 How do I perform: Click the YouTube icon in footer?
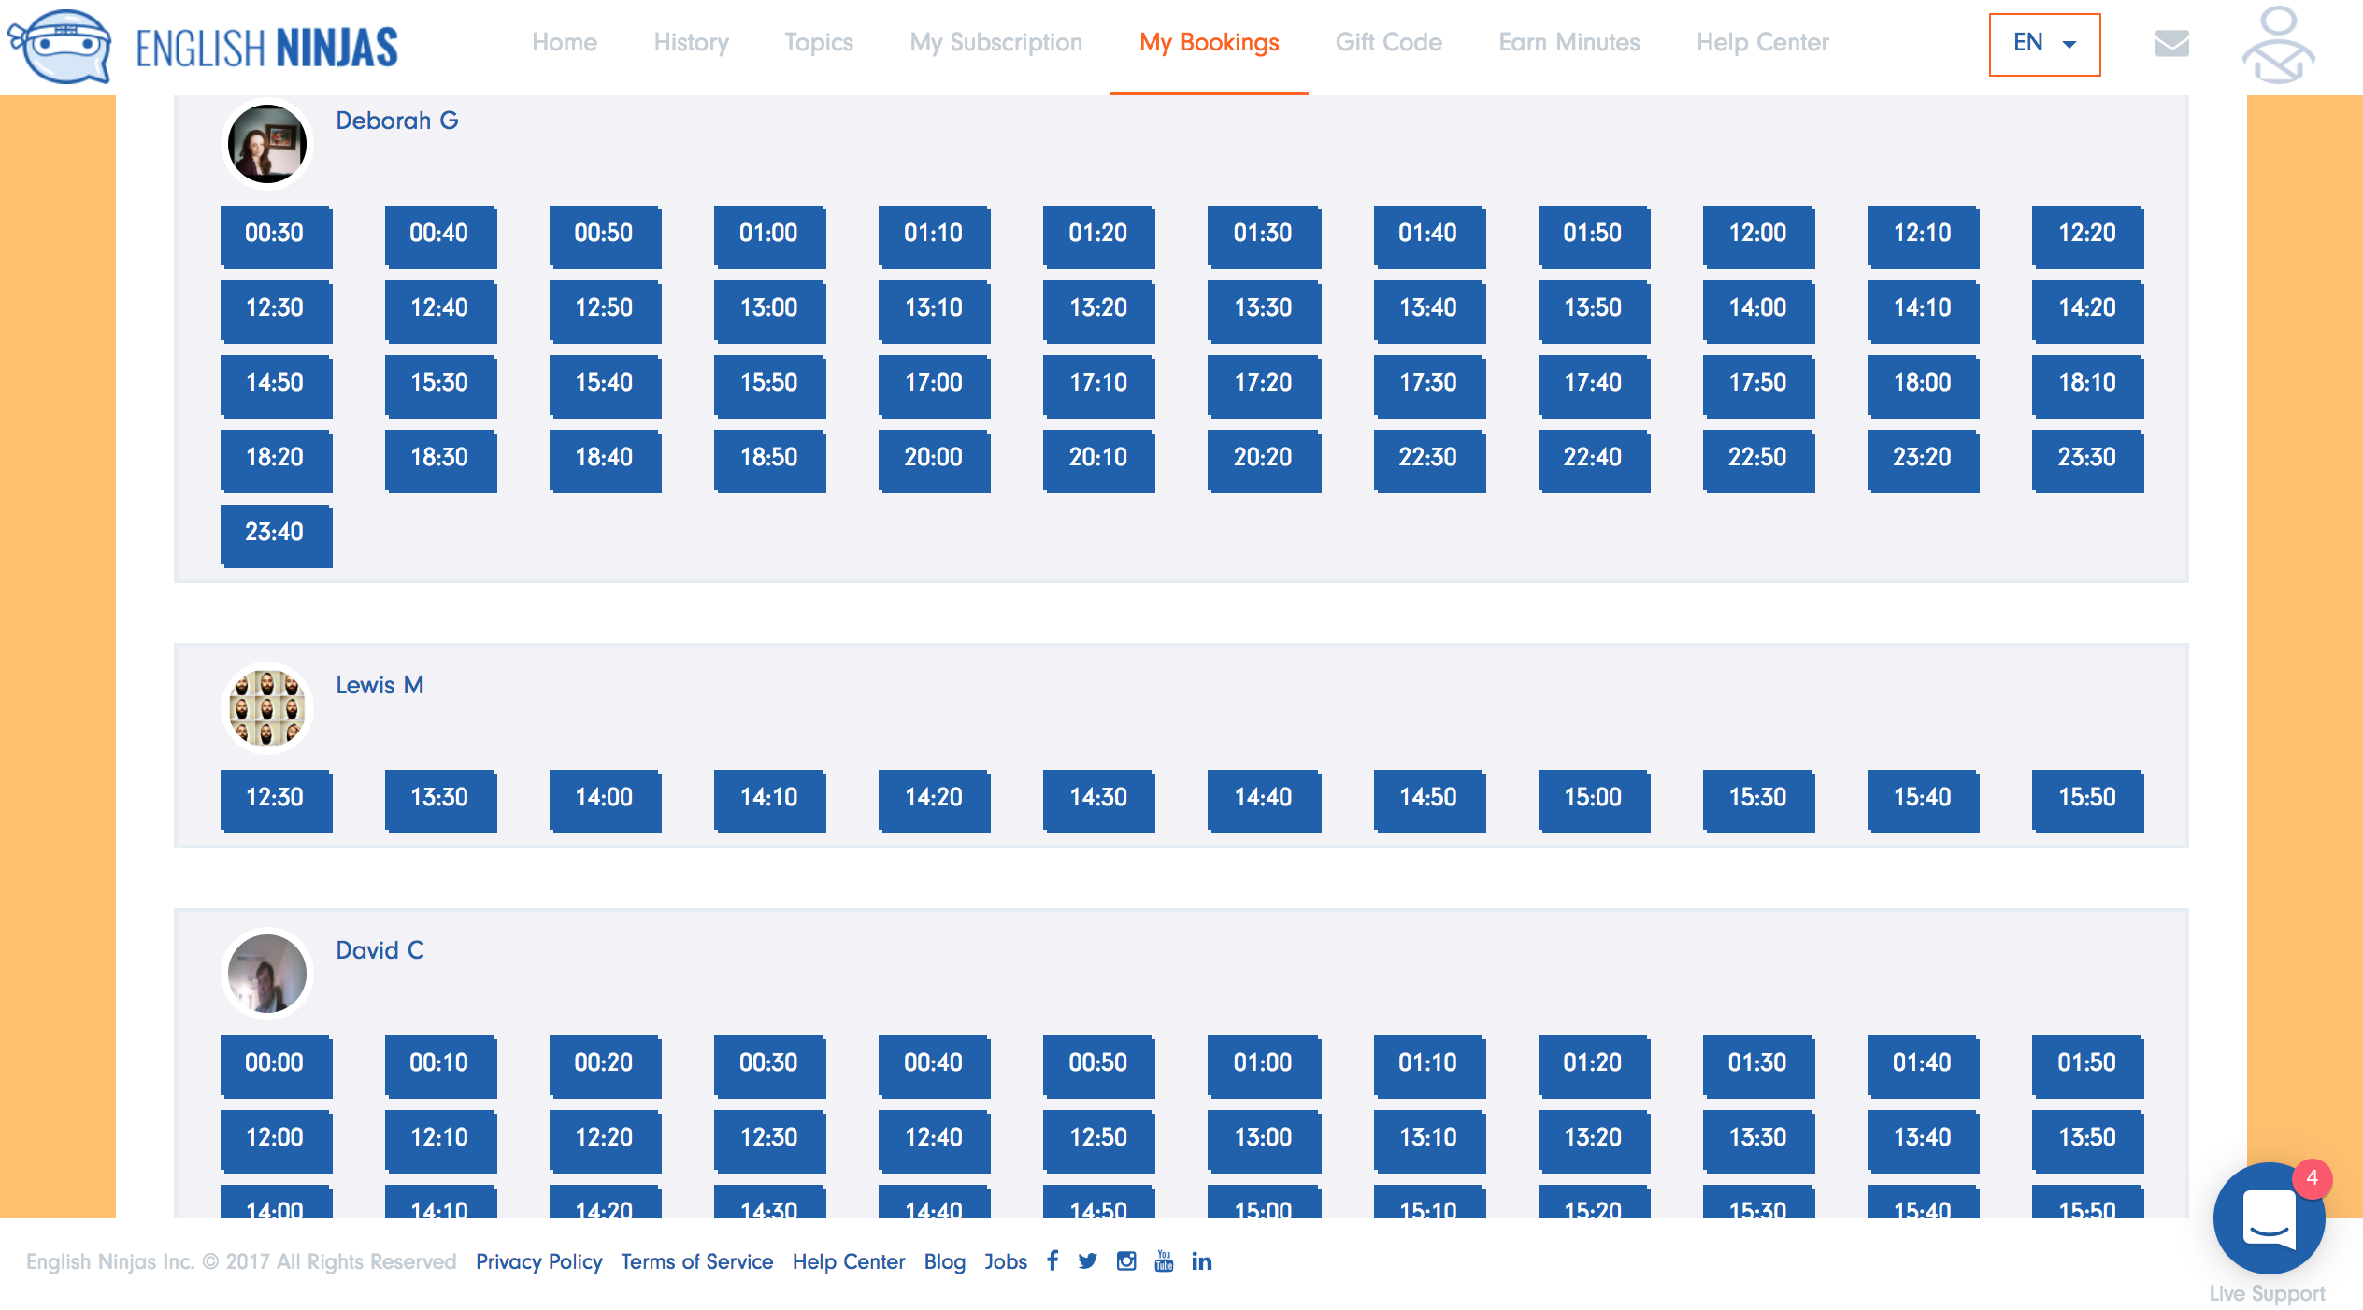tap(1164, 1261)
